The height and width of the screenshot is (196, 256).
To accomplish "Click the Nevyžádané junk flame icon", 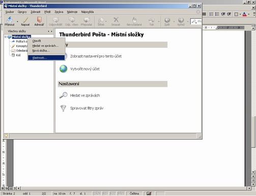I will coord(134,20).
